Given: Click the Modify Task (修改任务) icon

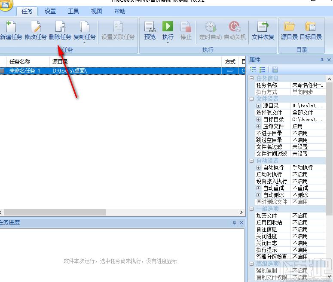Looking at the screenshot, I should [x=36, y=26].
